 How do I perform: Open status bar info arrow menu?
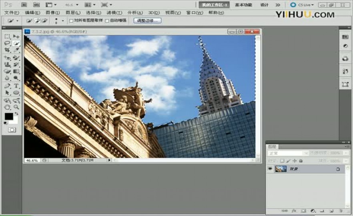point(109,160)
